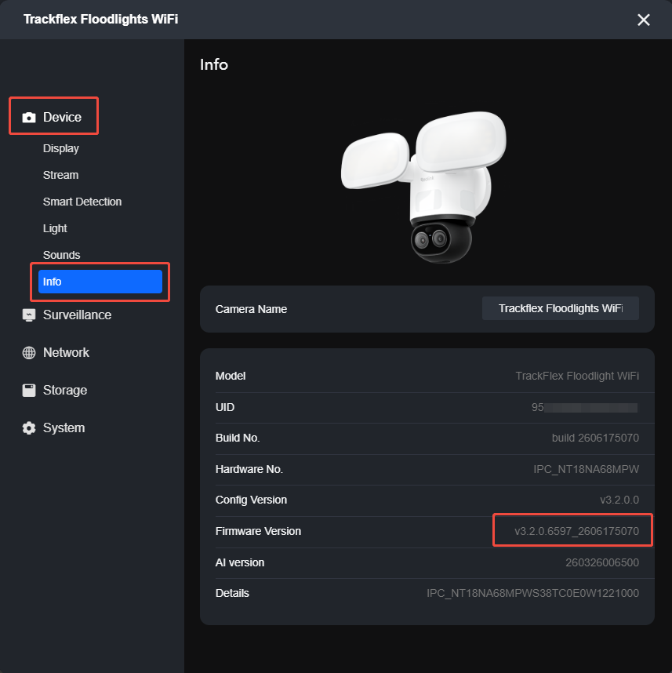Open the Sounds settings page
Image resolution: width=672 pixels, height=673 pixels.
61,255
